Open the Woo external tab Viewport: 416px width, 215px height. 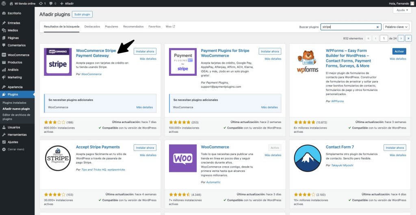[x=170, y=26]
